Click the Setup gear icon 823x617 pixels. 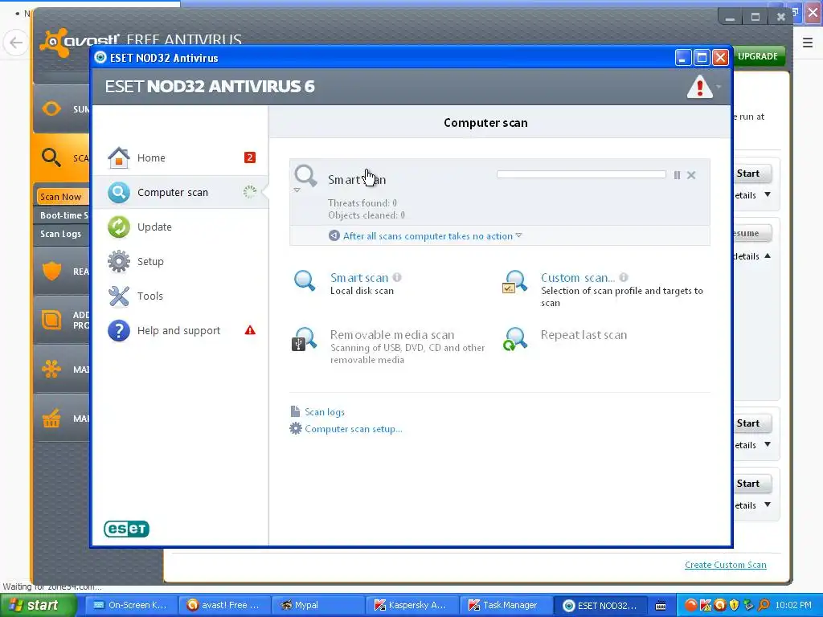click(x=119, y=261)
